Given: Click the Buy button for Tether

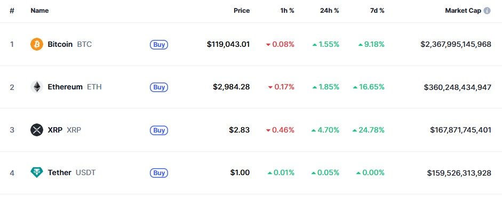Looking at the screenshot, I should pos(159,173).
